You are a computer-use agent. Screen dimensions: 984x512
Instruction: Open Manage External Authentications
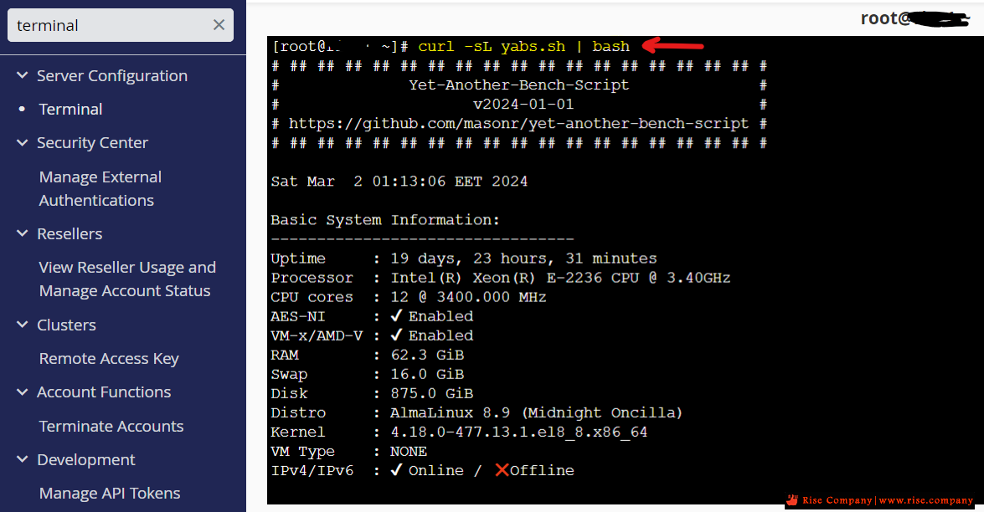[x=100, y=188]
